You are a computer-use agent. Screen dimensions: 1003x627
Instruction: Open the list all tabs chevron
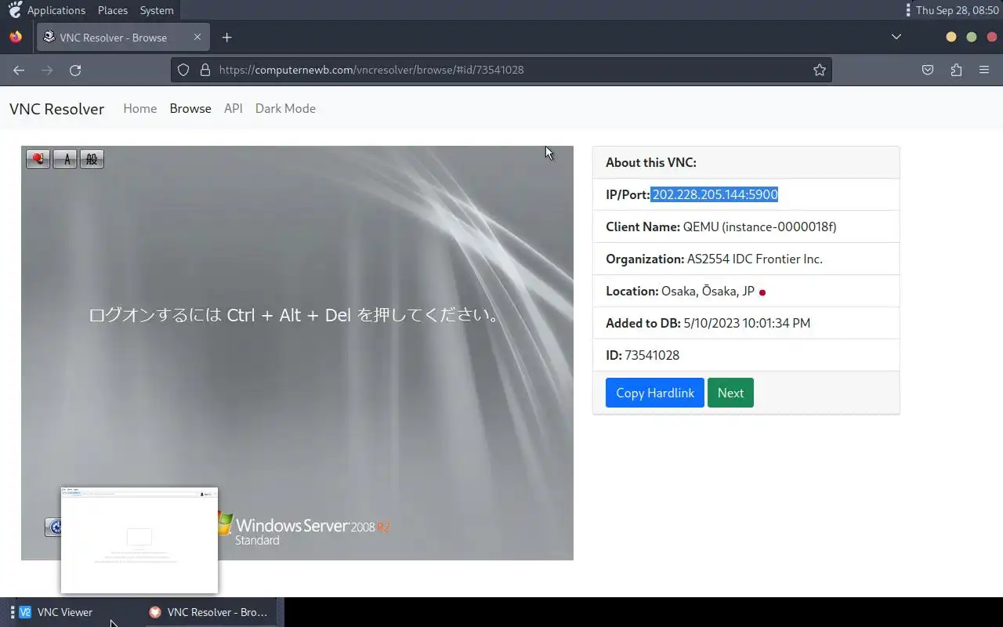click(896, 37)
